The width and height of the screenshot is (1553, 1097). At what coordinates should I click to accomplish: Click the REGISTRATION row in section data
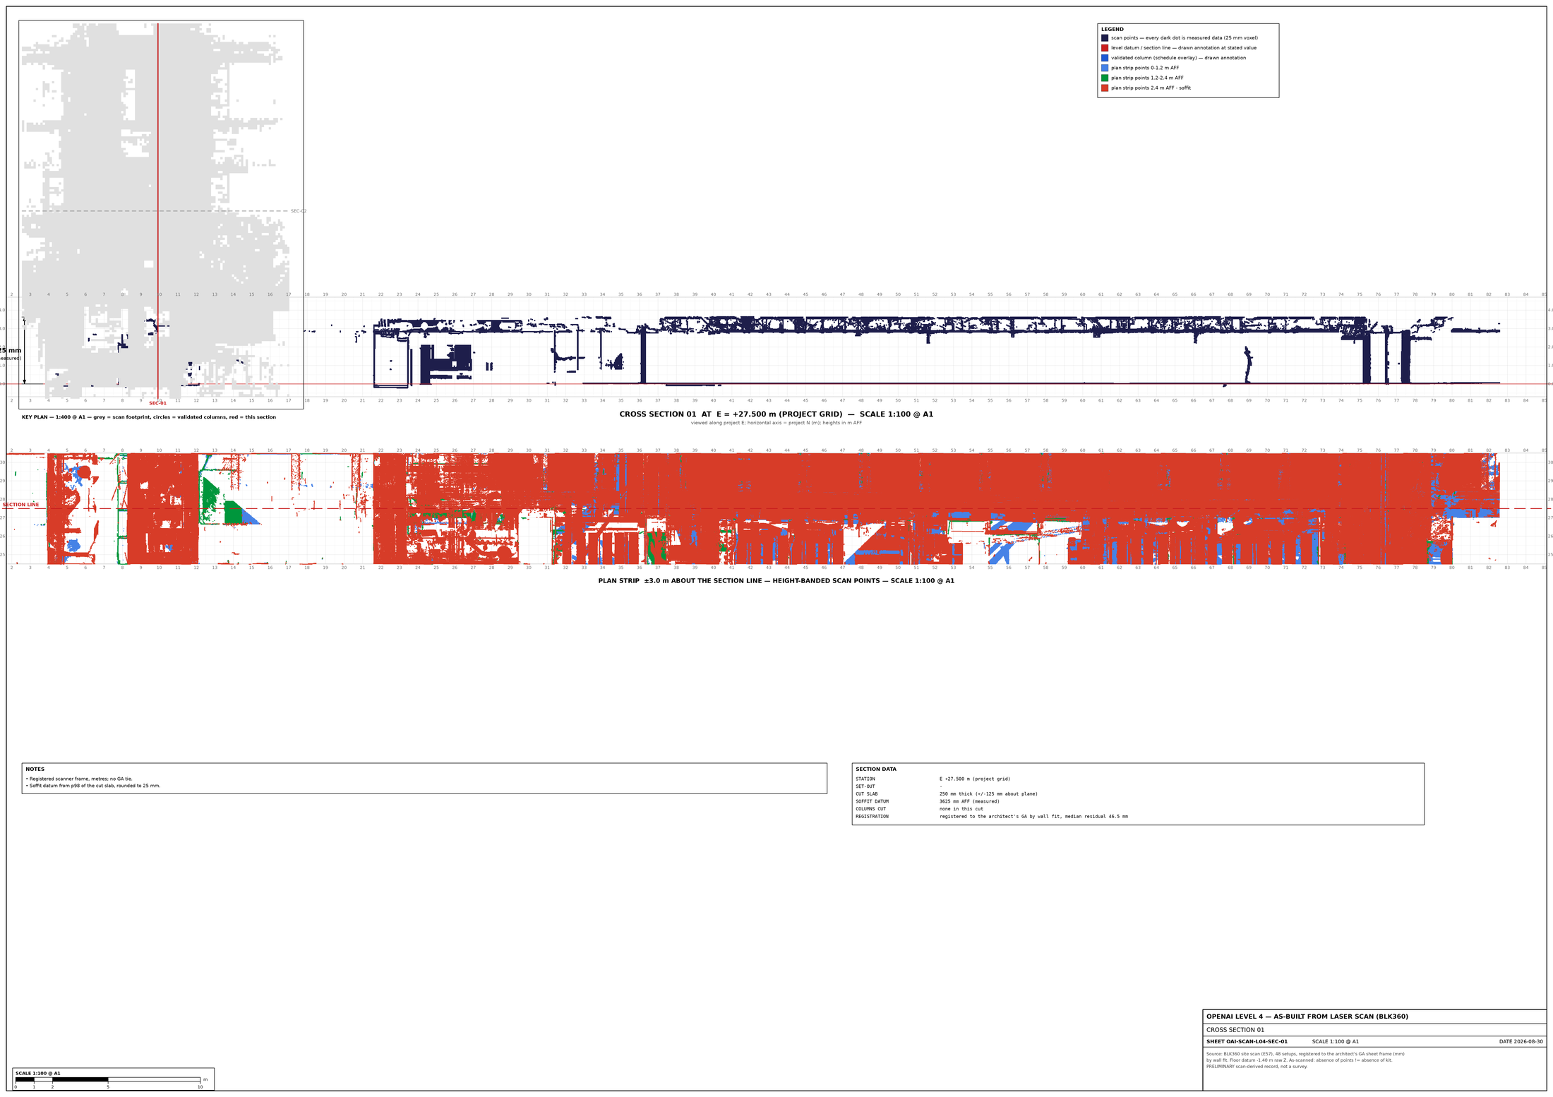[x=992, y=817]
